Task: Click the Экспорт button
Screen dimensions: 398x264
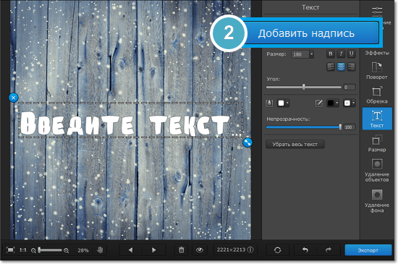Action: coord(368,250)
